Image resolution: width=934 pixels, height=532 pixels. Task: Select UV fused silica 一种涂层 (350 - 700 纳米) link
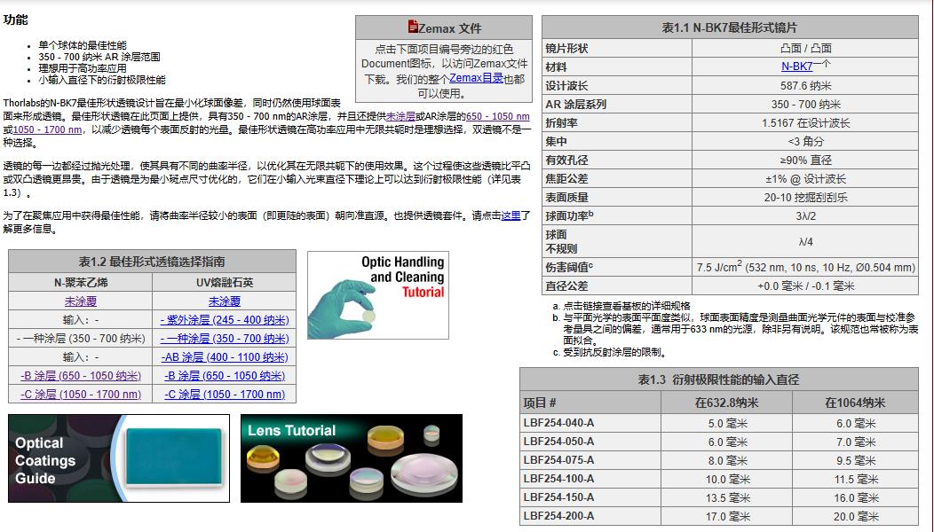click(224, 339)
